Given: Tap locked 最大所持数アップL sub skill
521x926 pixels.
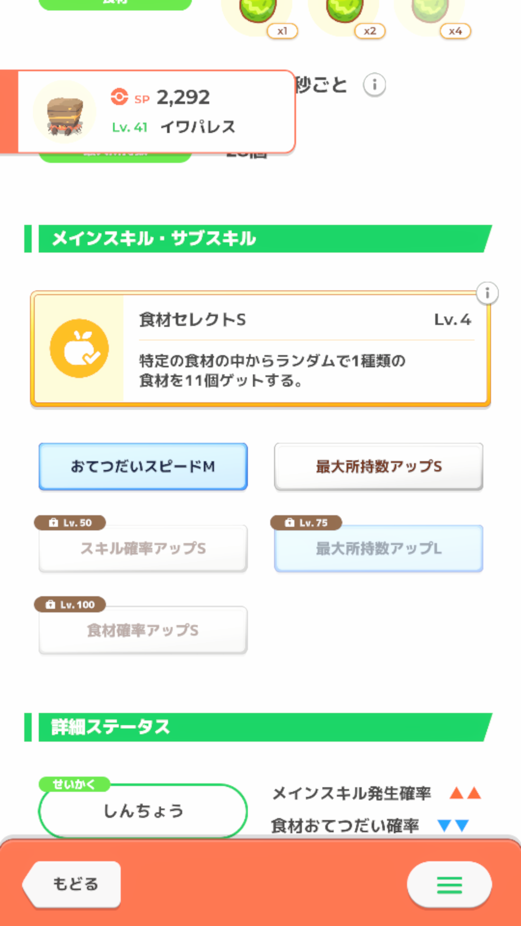Looking at the screenshot, I should [379, 548].
